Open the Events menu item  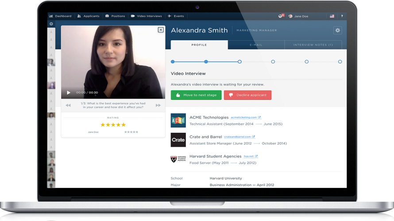176,16
